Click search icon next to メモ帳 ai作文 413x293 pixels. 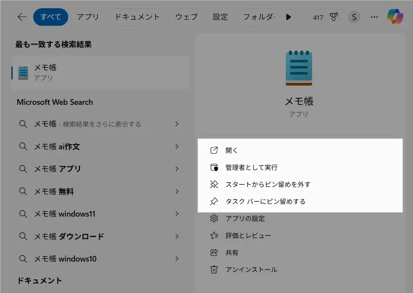click(23, 146)
